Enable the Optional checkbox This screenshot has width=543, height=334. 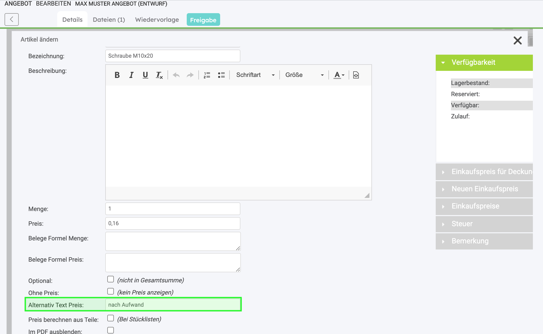111,279
